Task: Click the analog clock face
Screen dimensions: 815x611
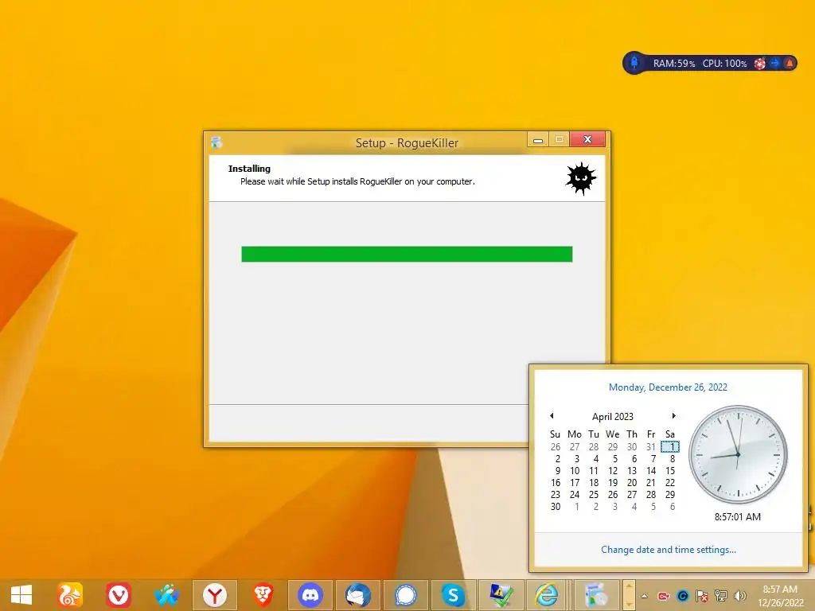Action: tap(738, 454)
